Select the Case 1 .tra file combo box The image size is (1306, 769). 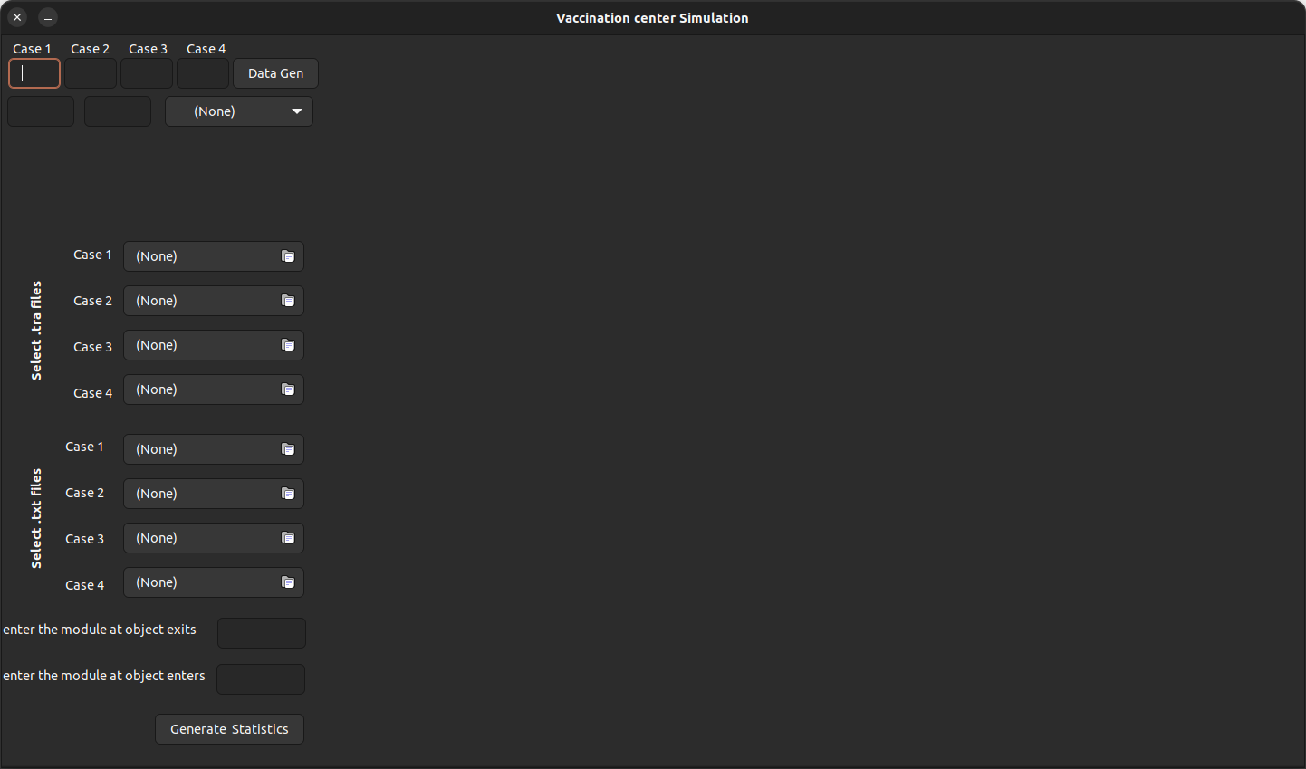(x=199, y=255)
